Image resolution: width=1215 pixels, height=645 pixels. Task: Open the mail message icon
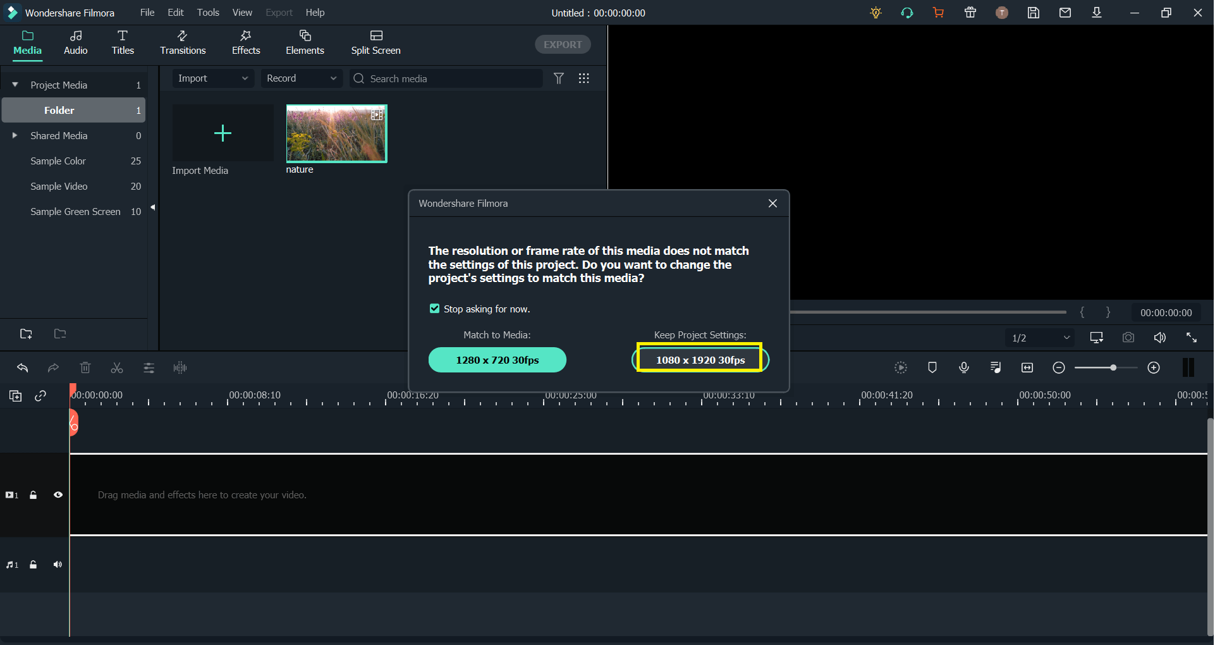click(1065, 13)
